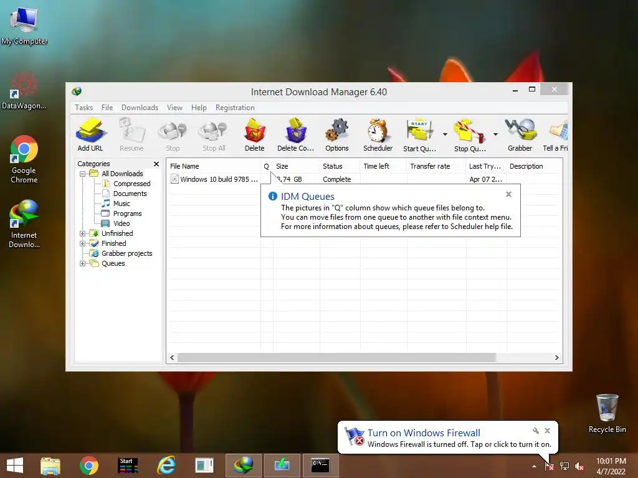Click the Stop All toolbar icon
638x478 pixels.
214,135
